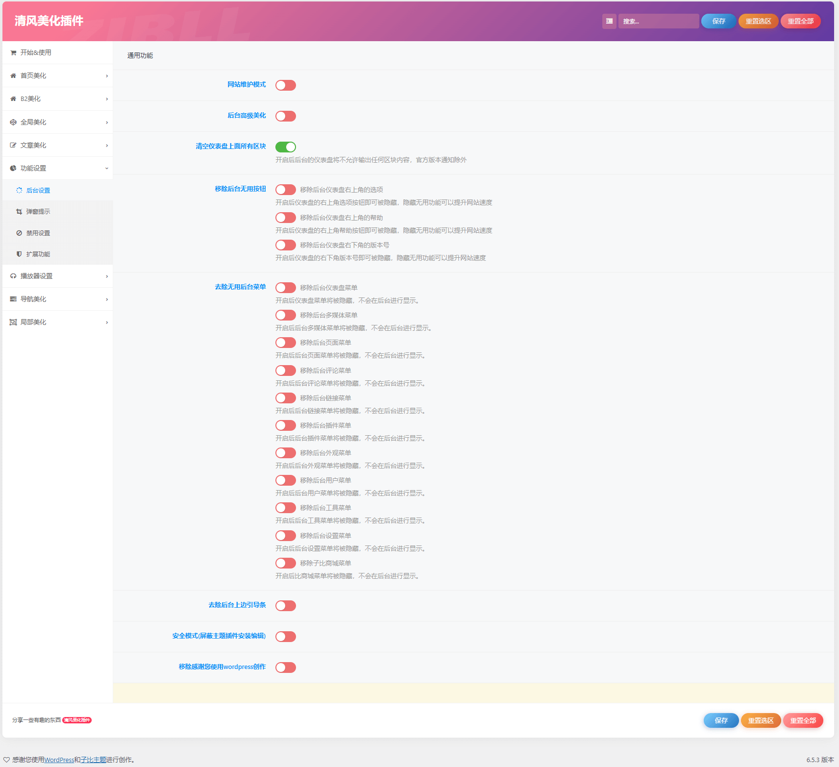The height and width of the screenshot is (767, 839).
Task: Select 扩展功能 submenu item
Action: click(x=57, y=254)
